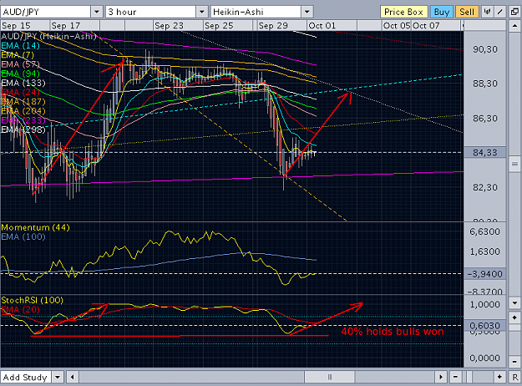Click the Price Box button
The width and height of the screenshot is (522, 386).
click(x=403, y=12)
